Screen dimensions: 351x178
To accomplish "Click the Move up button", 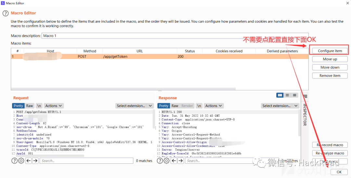I will (330, 59).
